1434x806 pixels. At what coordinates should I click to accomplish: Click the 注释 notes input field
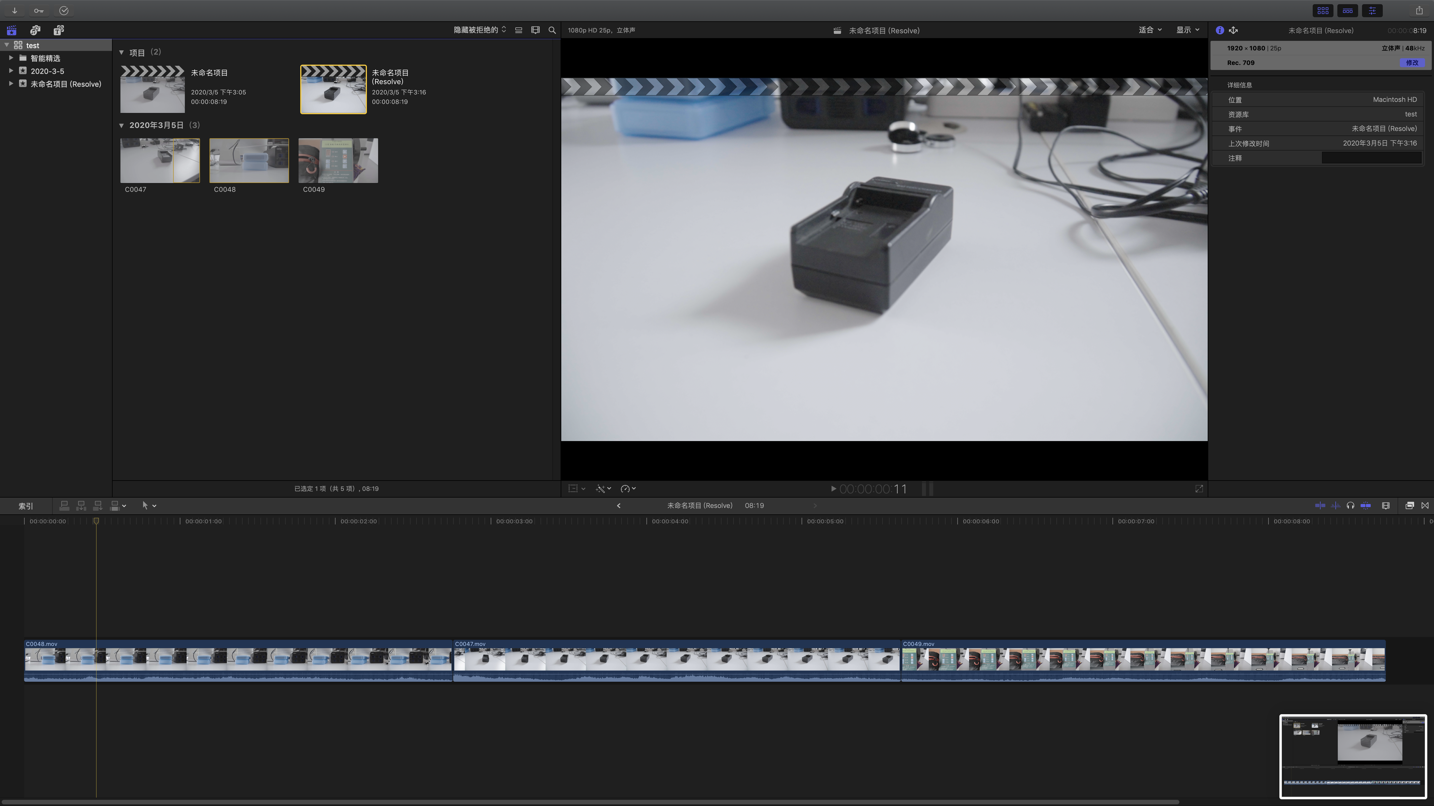pos(1372,158)
